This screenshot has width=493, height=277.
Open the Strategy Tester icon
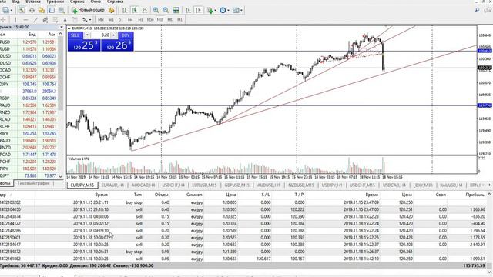62,10
